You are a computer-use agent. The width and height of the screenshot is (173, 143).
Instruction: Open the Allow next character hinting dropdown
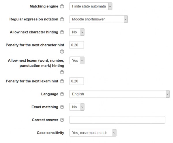pyautogui.click(x=77, y=32)
